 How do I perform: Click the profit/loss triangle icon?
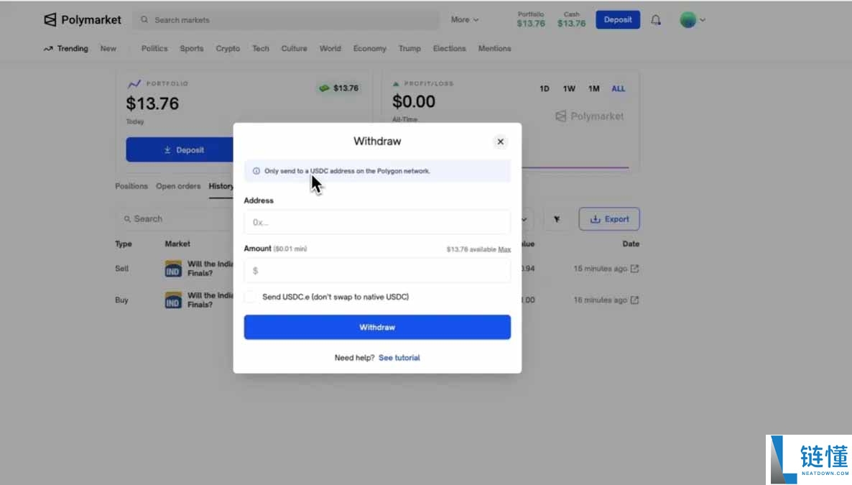(x=396, y=84)
